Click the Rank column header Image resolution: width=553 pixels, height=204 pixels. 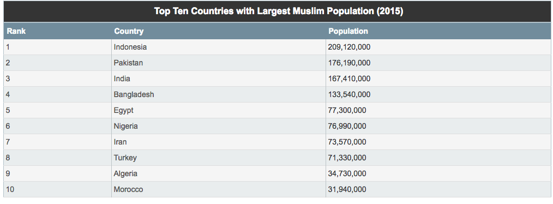(16, 31)
